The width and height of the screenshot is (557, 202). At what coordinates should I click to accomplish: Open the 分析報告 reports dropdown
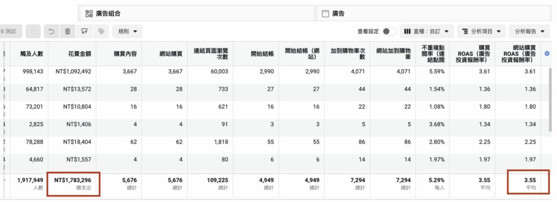530,31
